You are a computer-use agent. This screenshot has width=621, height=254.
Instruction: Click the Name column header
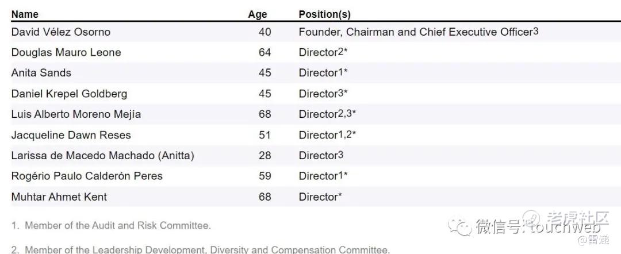pos(25,14)
